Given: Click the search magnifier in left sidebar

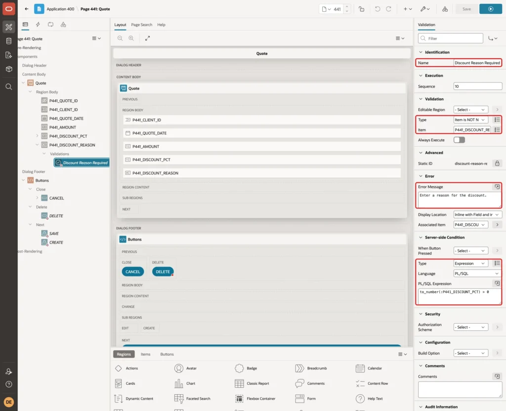Looking at the screenshot, I should coord(9,87).
